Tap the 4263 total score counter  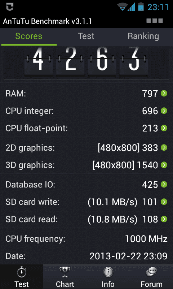(86, 61)
